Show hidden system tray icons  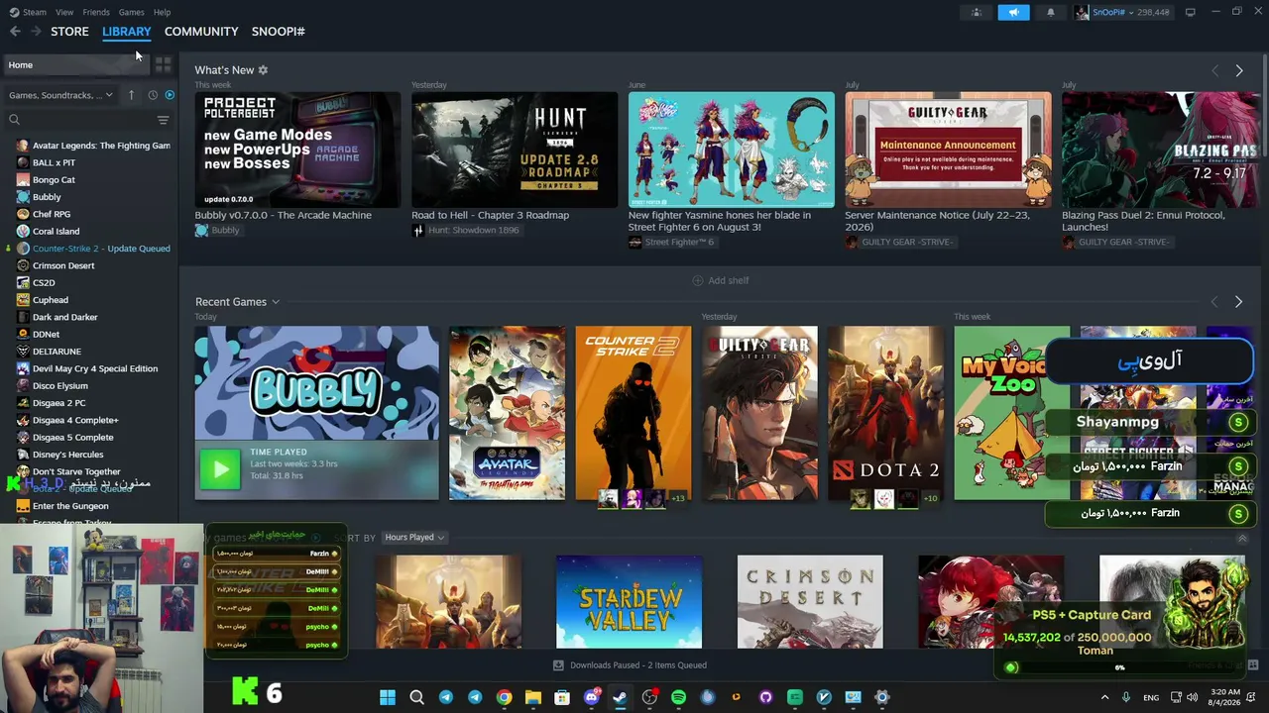point(1105,697)
